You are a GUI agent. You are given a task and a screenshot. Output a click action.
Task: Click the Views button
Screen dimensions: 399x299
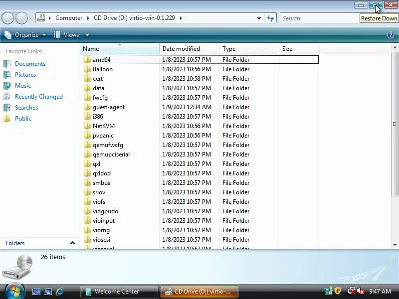pos(66,35)
